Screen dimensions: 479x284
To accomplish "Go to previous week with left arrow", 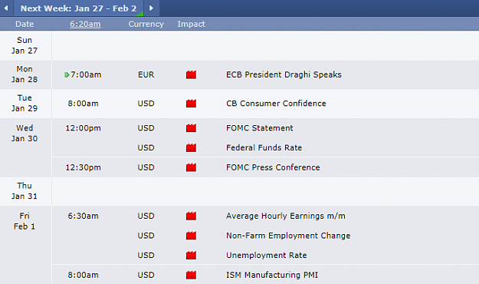I will [6, 8].
